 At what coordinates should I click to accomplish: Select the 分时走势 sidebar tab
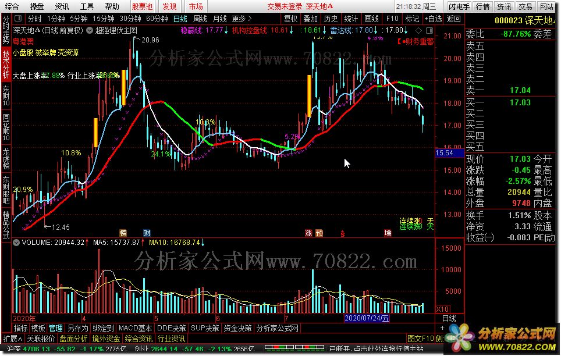[6, 29]
